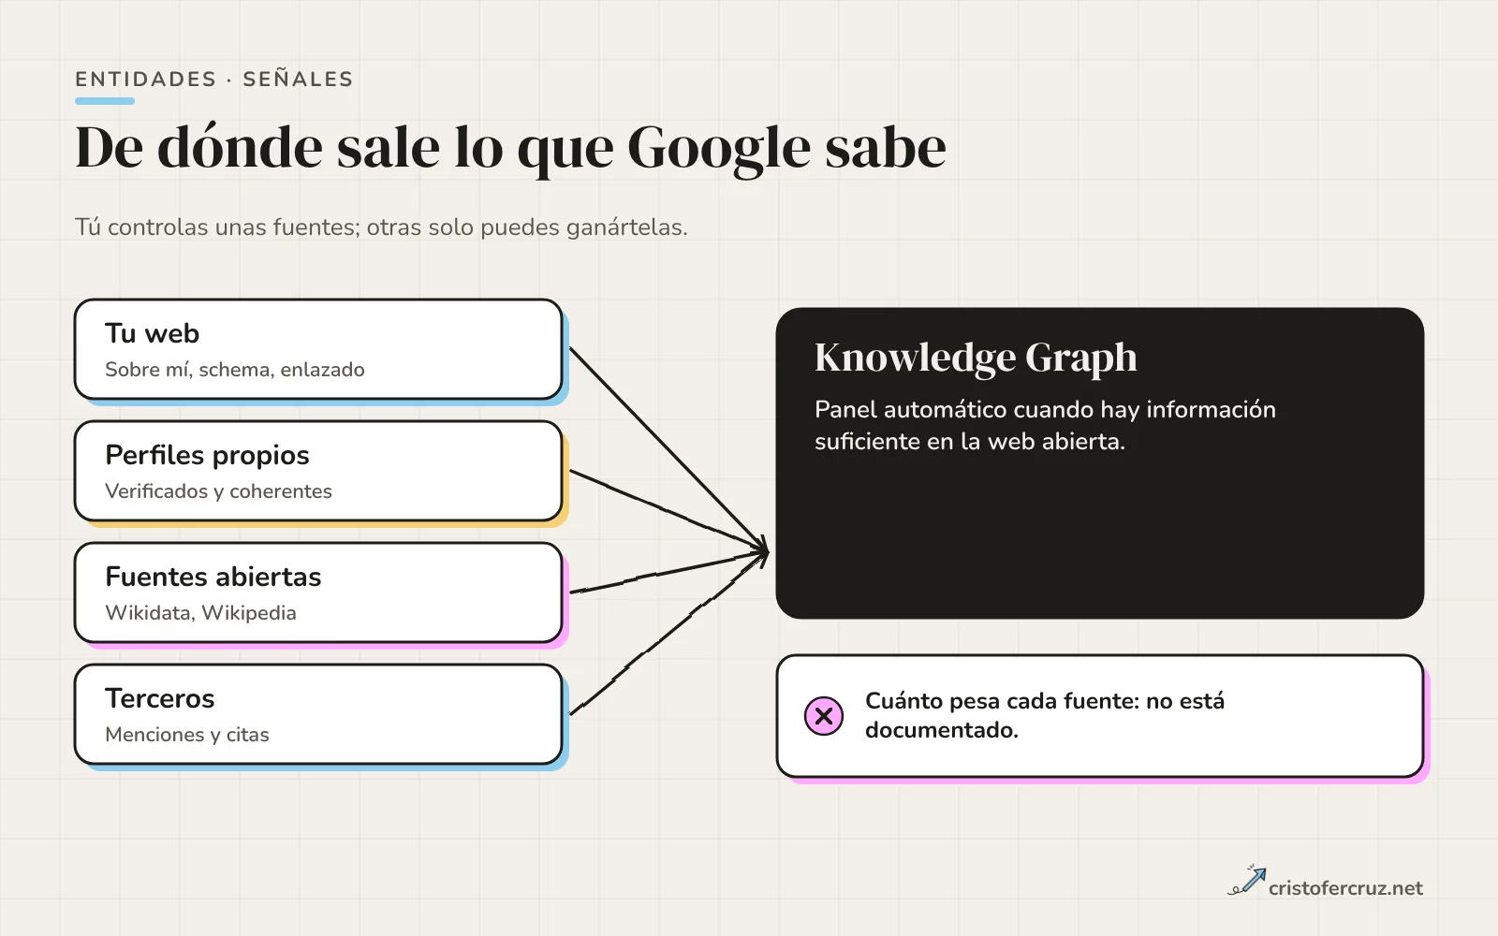Image resolution: width=1498 pixels, height=936 pixels.
Task: Click "Menciones y citas" text
Action: pyautogui.click(x=187, y=735)
